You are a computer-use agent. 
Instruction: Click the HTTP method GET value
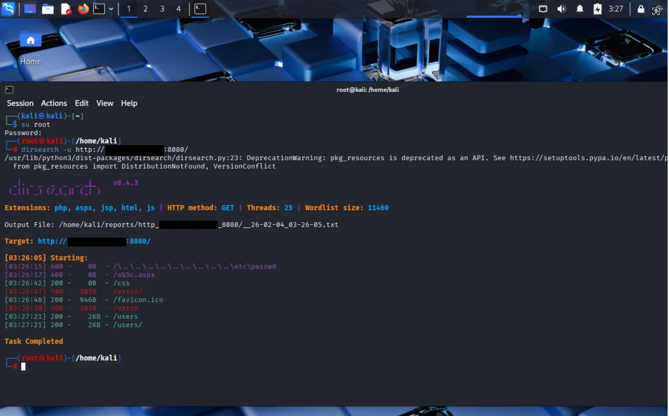(228, 208)
